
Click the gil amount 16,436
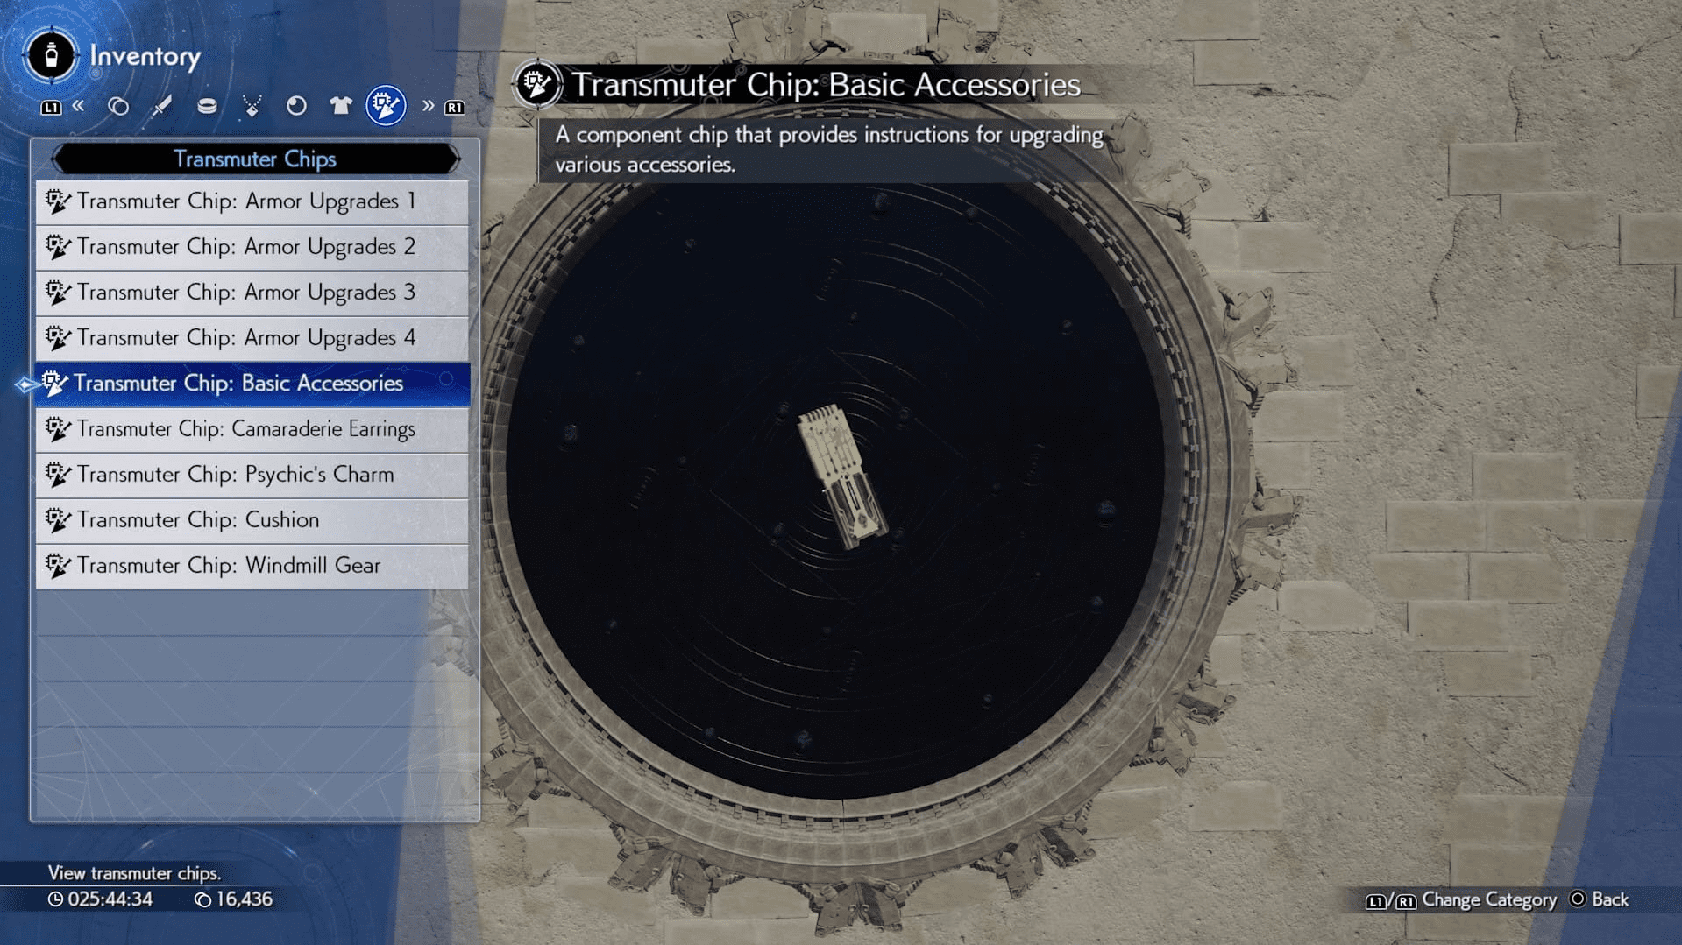coord(245,899)
